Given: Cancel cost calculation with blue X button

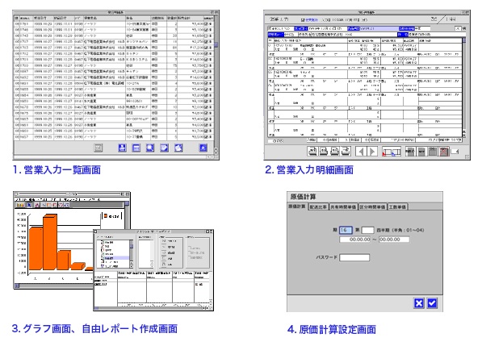Looking at the screenshot, I should click(x=419, y=303).
